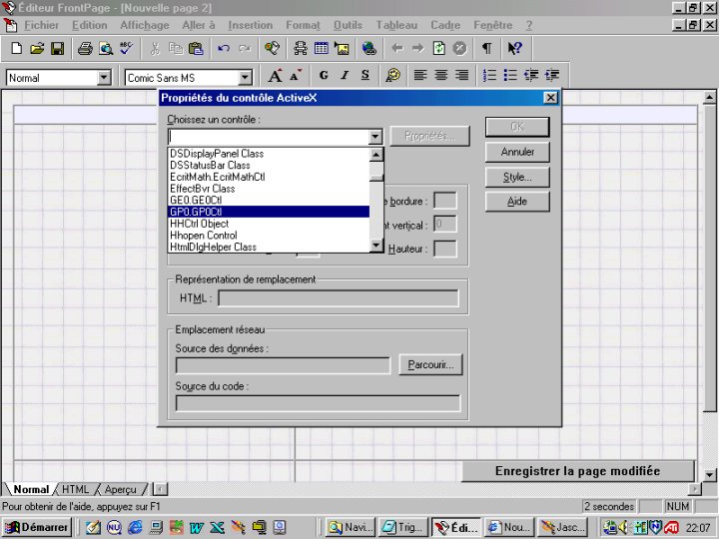The width and height of the screenshot is (719, 539).
Task: Select DSDisplayPanel Class in the list
Action: [269, 154]
